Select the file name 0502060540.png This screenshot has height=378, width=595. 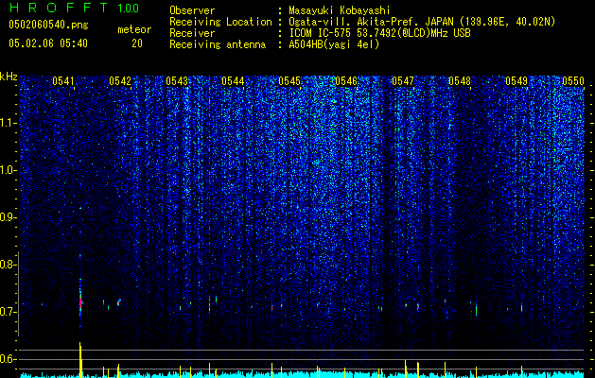48,26
